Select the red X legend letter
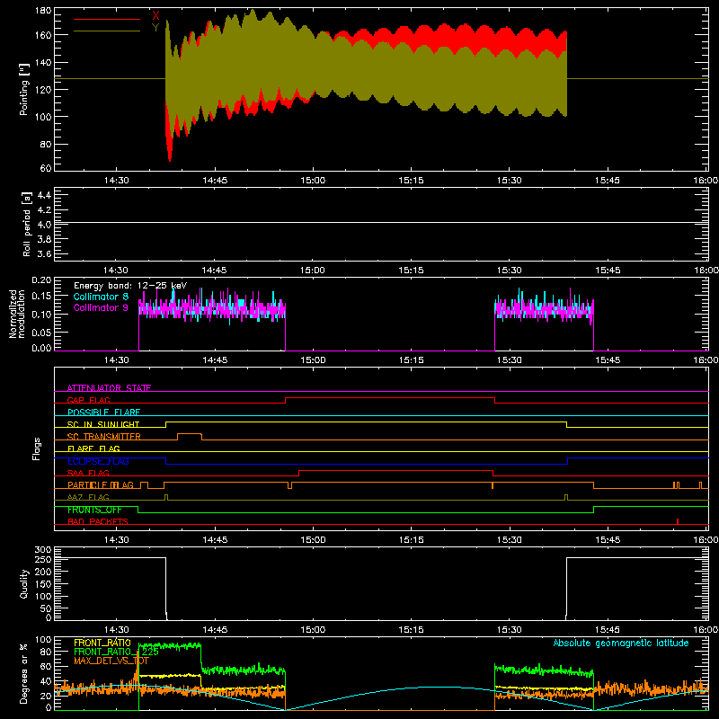This screenshot has height=719, width=719. [x=155, y=16]
